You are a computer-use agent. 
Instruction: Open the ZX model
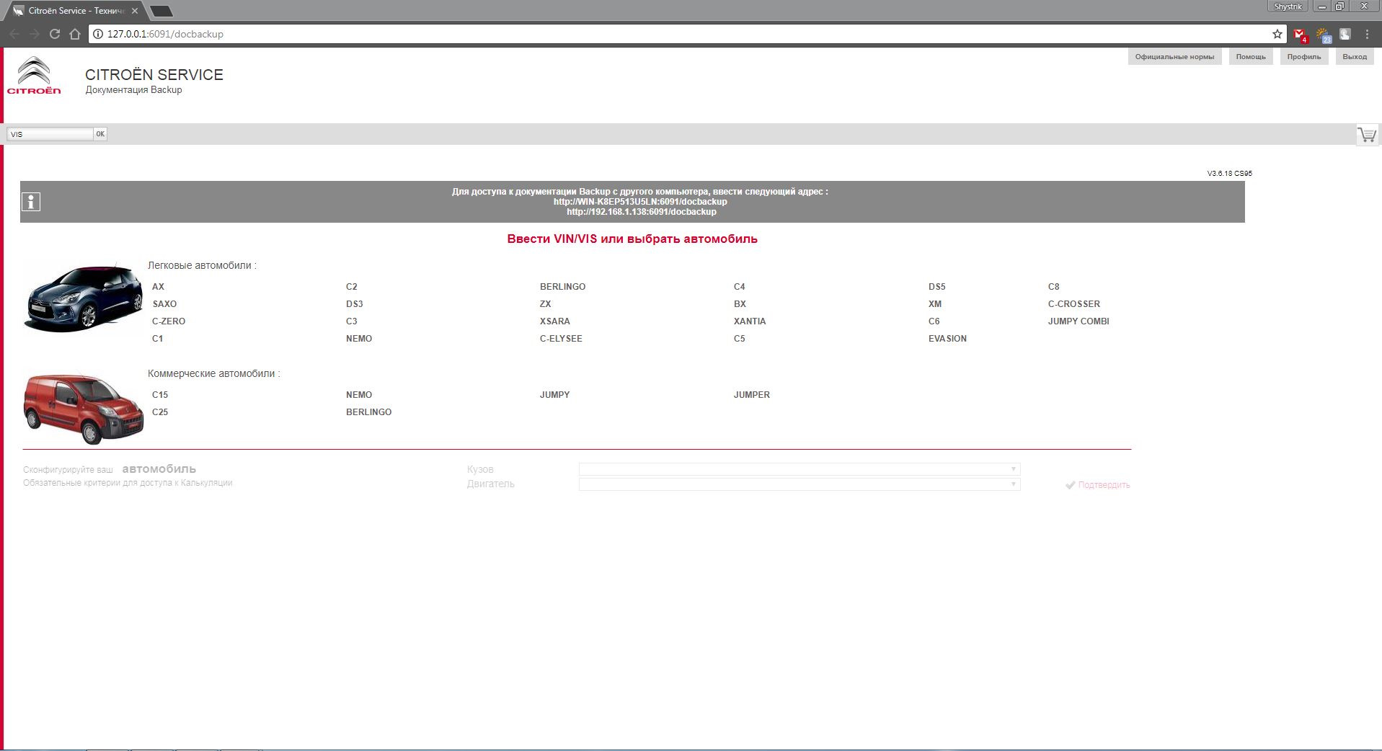click(546, 304)
